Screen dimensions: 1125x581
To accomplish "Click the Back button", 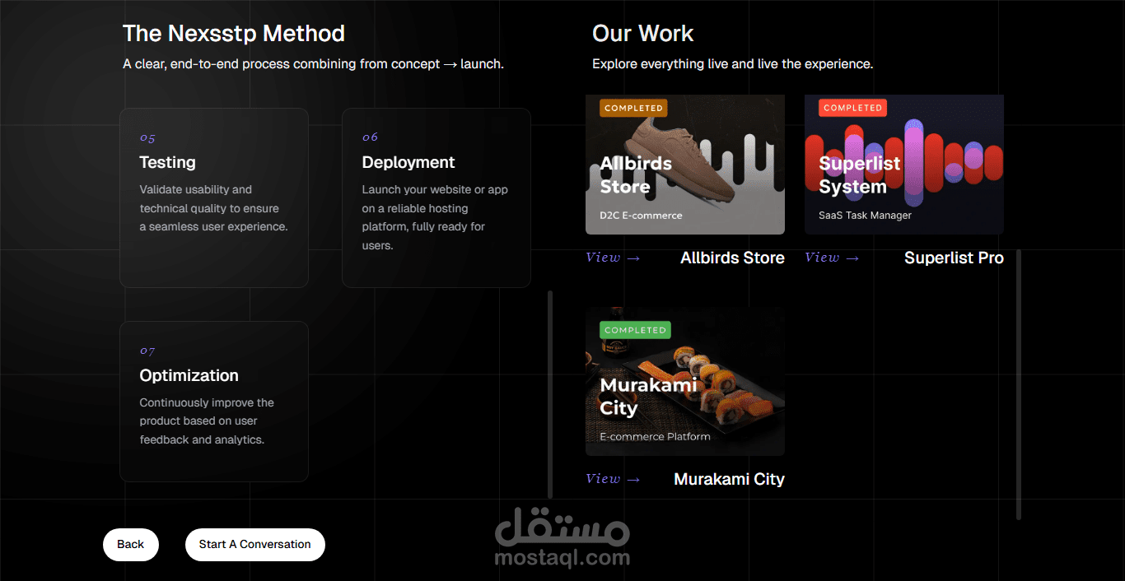I will (130, 544).
